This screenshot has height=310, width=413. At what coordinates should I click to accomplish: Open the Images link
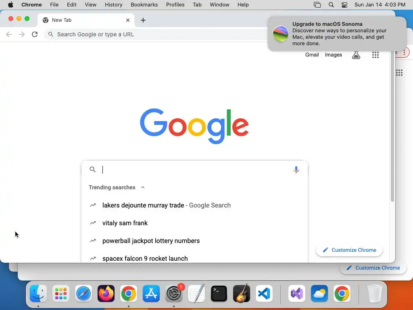334,55
